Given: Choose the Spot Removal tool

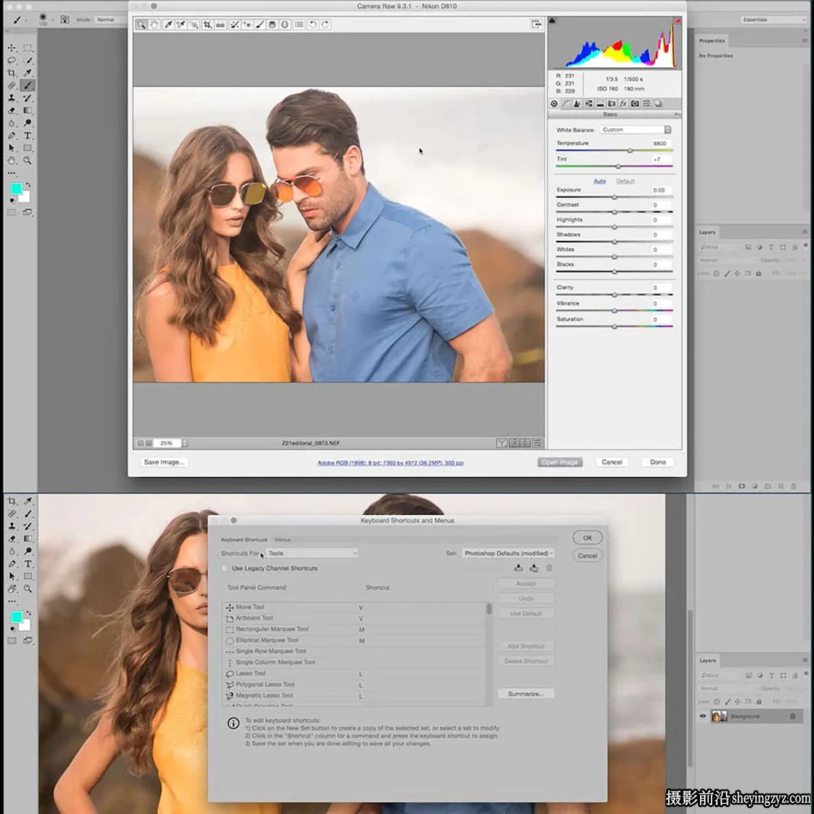Looking at the screenshot, I should click(235, 24).
